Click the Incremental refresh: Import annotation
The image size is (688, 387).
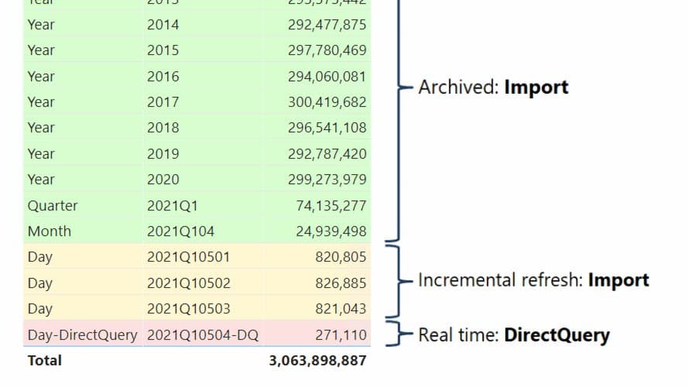click(x=533, y=280)
